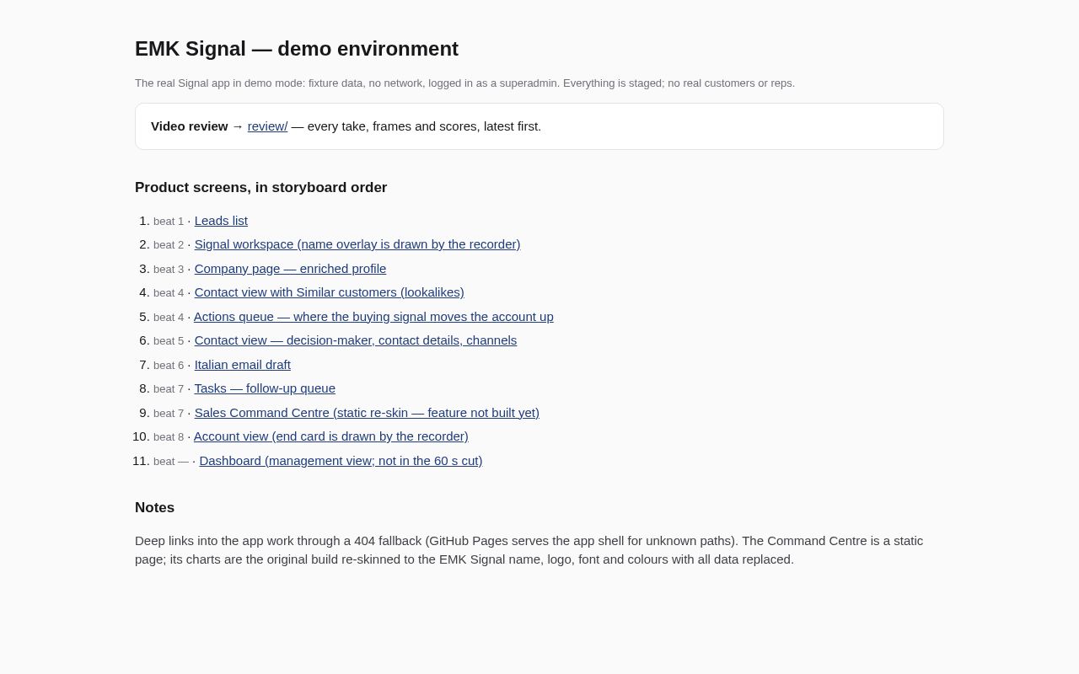The image size is (1079, 674).
Task: Click the 'beat 8' label
Action: (x=169, y=437)
